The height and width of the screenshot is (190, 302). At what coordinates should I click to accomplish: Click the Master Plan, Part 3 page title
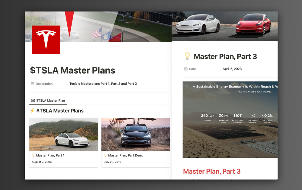pos(225,56)
